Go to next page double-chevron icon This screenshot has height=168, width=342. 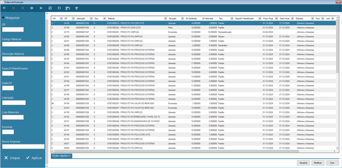(x=32, y=8)
